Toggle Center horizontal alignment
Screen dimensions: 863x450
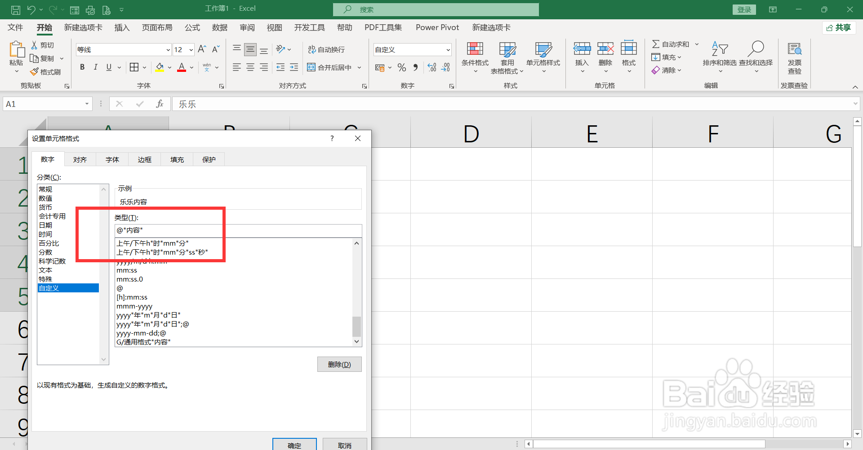(x=250, y=67)
